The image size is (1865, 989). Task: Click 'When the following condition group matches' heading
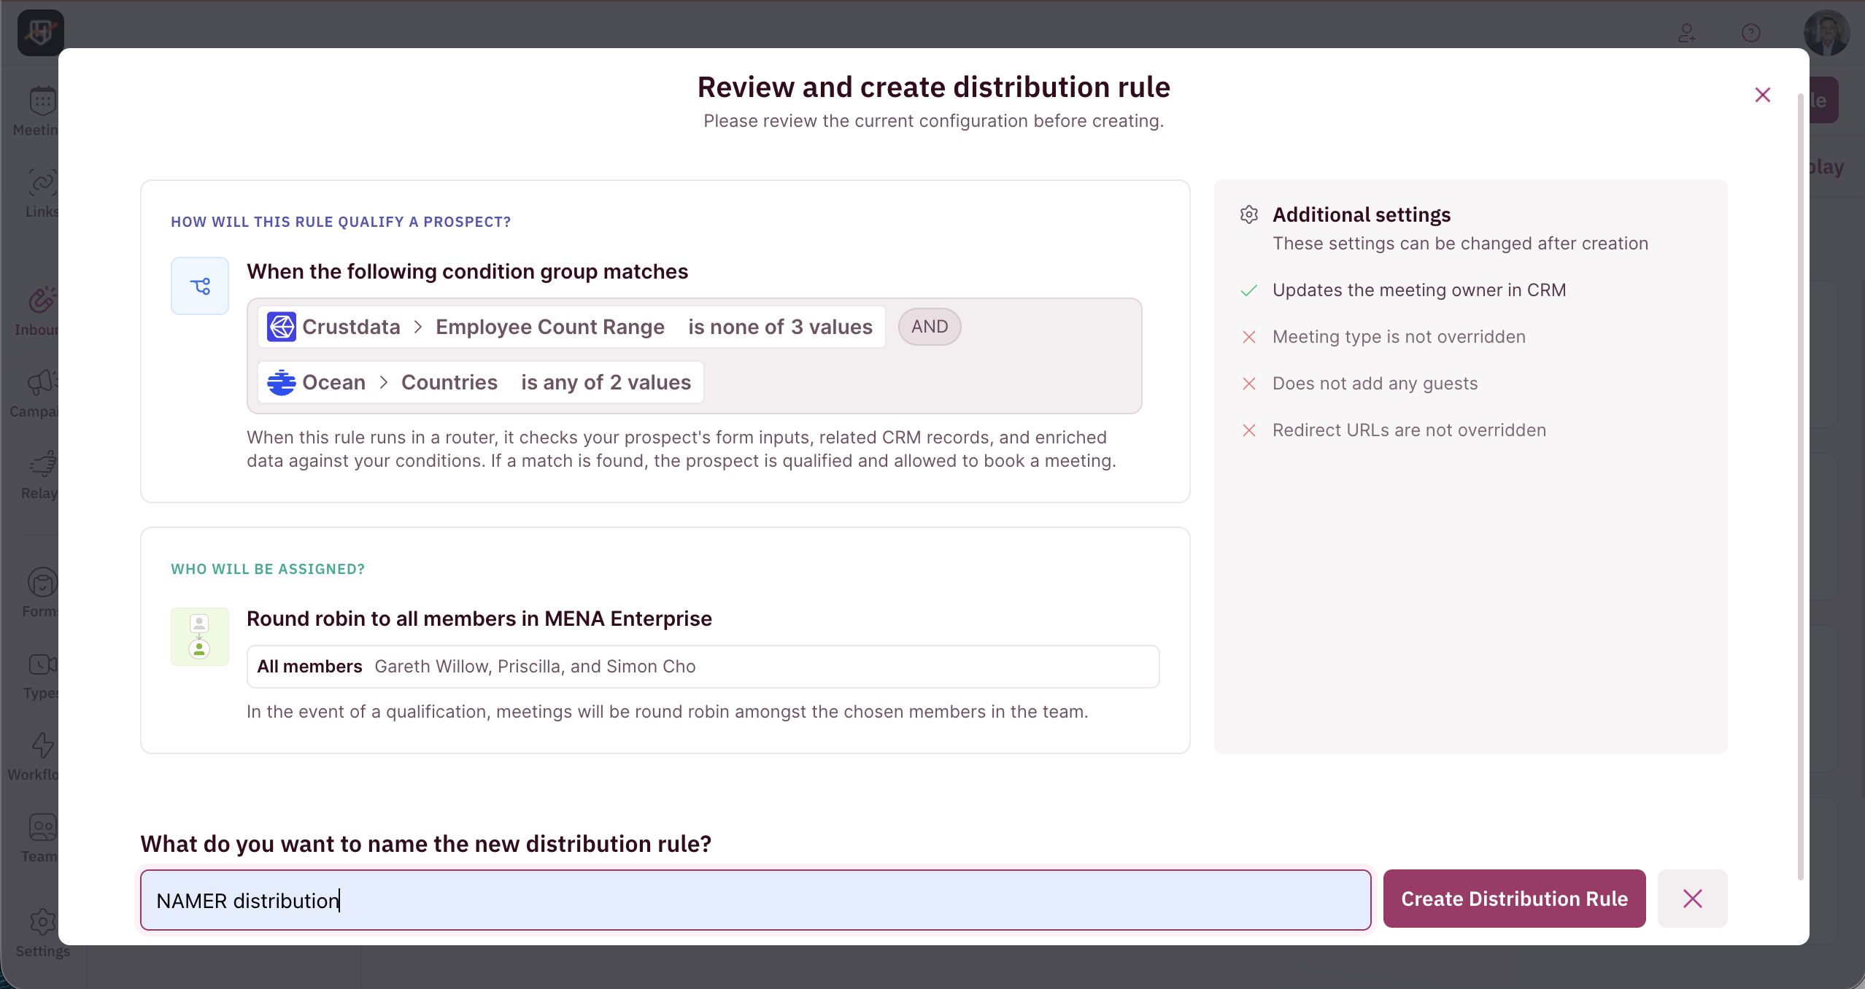(x=468, y=271)
